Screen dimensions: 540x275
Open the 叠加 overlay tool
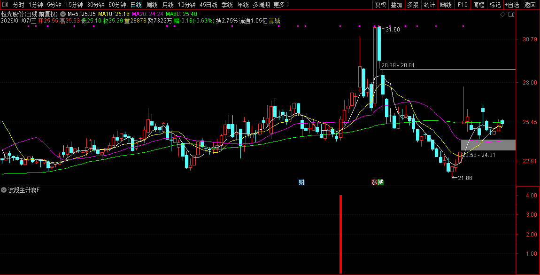tap(397, 5)
